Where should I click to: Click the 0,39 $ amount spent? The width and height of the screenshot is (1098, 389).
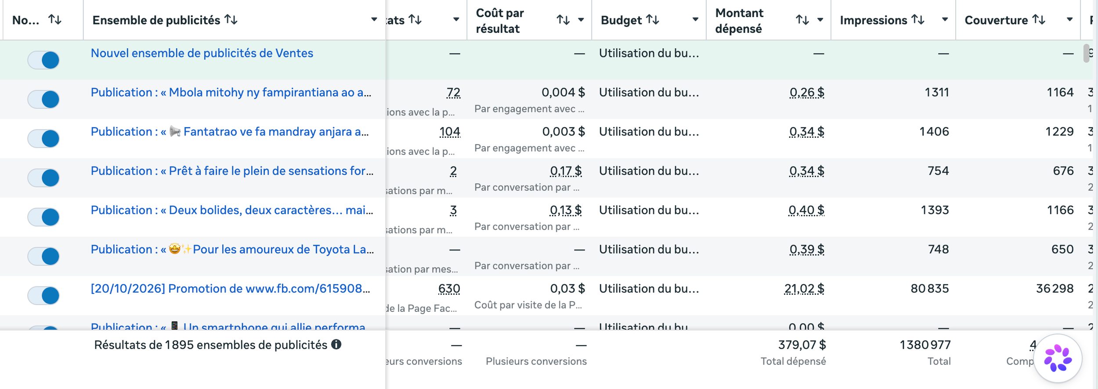coord(807,250)
